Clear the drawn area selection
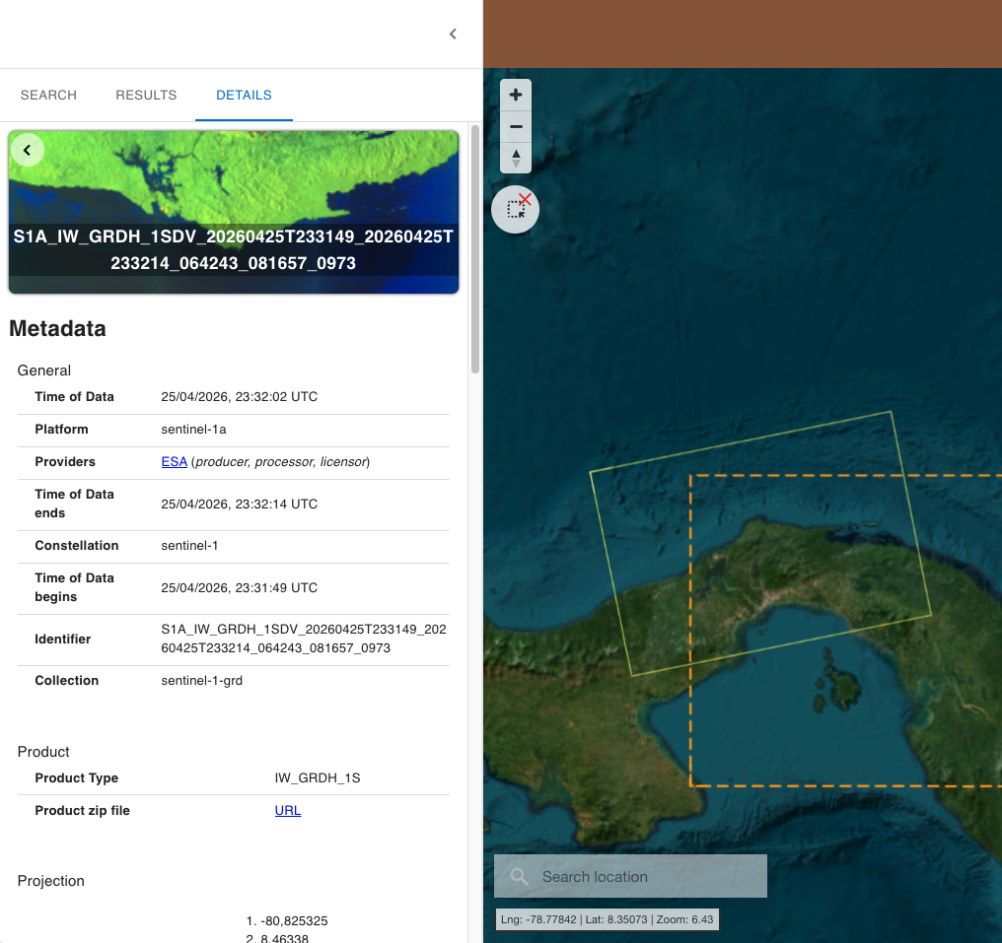This screenshot has width=1002, height=943. [x=515, y=209]
